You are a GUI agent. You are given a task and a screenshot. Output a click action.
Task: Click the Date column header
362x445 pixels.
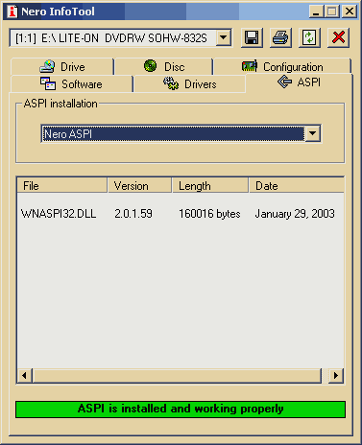[297, 186]
